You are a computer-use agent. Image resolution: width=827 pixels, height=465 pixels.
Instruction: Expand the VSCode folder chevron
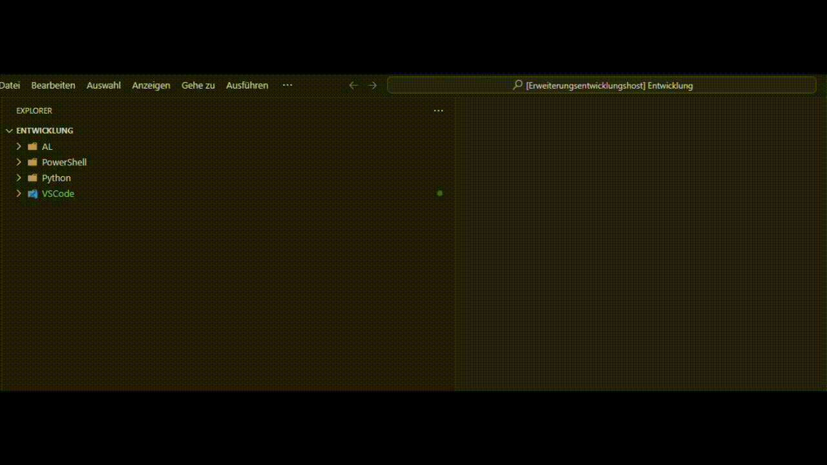click(19, 193)
